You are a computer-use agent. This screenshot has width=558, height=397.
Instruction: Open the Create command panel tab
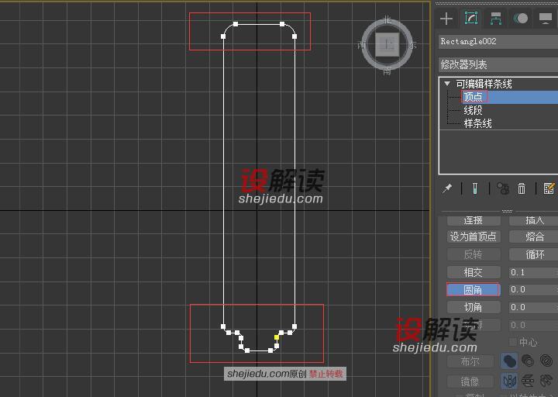446,19
